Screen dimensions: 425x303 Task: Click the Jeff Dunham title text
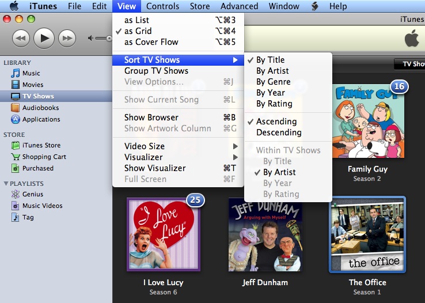pyautogui.click(x=265, y=282)
